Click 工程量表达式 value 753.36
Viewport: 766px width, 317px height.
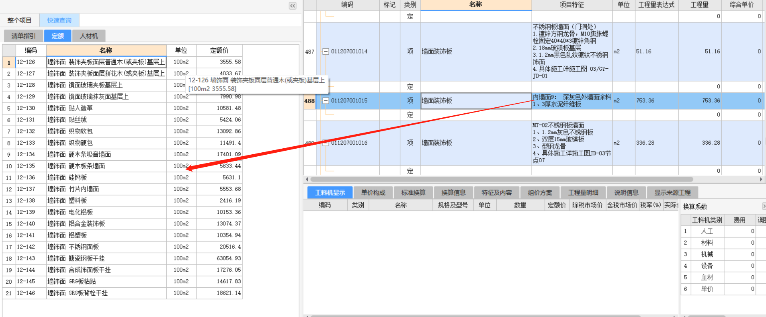[657, 101]
